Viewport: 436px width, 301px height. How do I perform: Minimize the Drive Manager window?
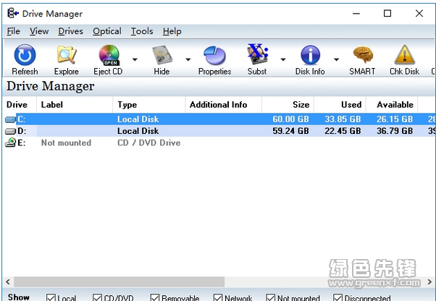[x=356, y=13]
